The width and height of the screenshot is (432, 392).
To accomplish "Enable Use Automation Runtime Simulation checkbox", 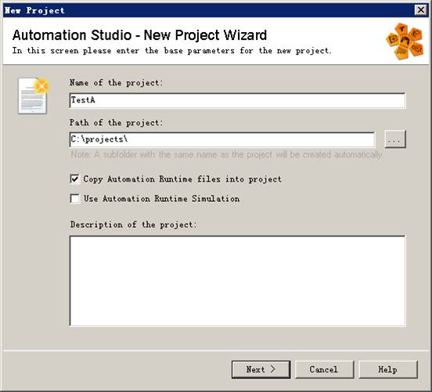I will tap(74, 199).
